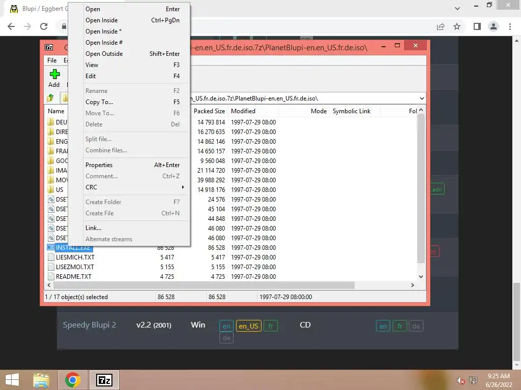This screenshot has height=390, width=521.
Task: Open Chrome from the taskbar
Action: click(73, 380)
